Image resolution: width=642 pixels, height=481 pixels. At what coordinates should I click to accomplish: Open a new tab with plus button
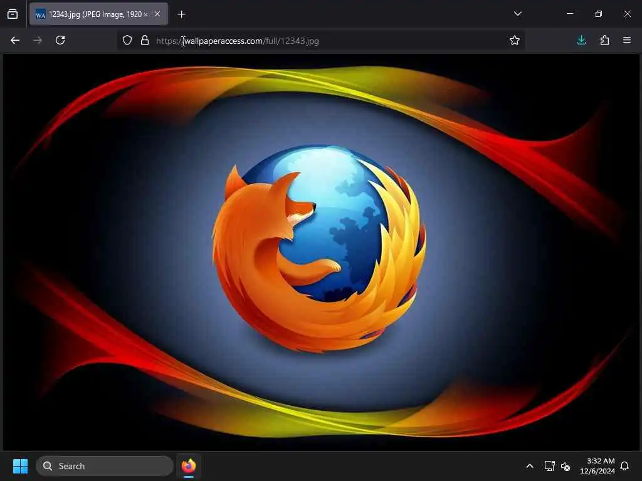pyautogui.click(x=181, y=14)
